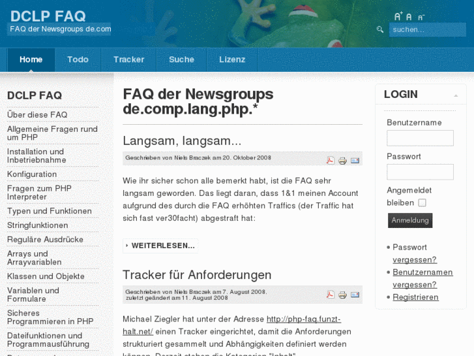
Task: Open the Langsam, langsam... article heading
Action: point(182,141)
